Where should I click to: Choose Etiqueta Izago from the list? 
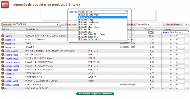(103, 20)
